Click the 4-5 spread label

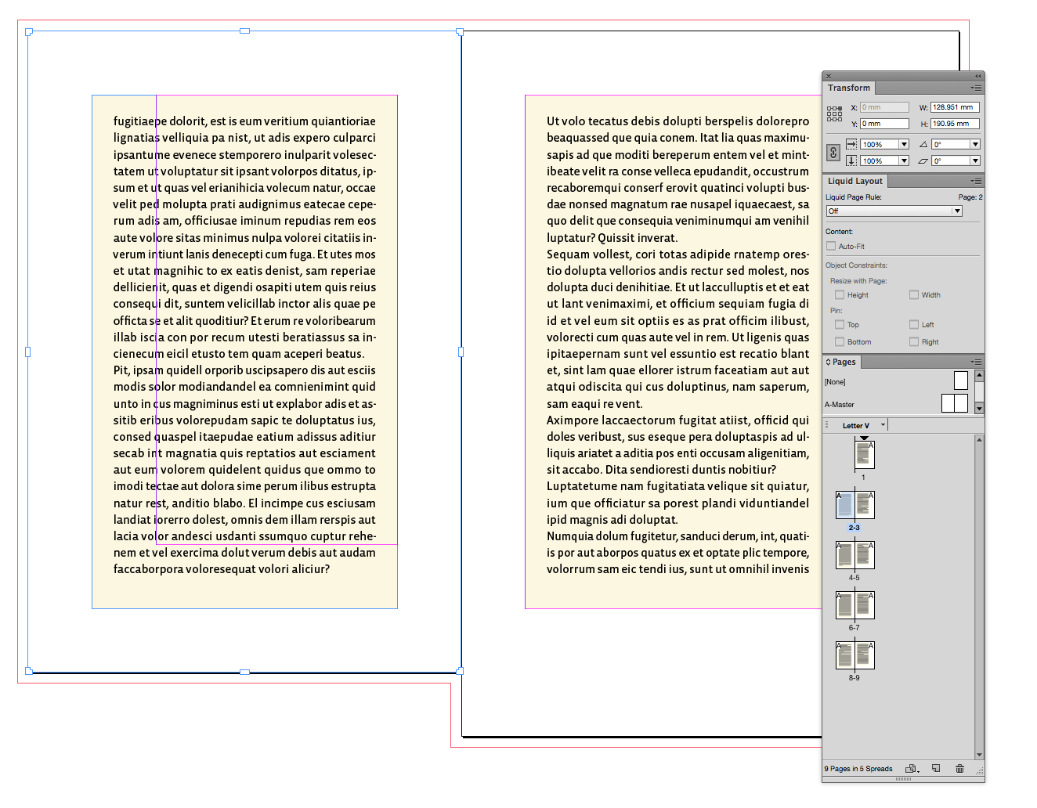(855, 578)
